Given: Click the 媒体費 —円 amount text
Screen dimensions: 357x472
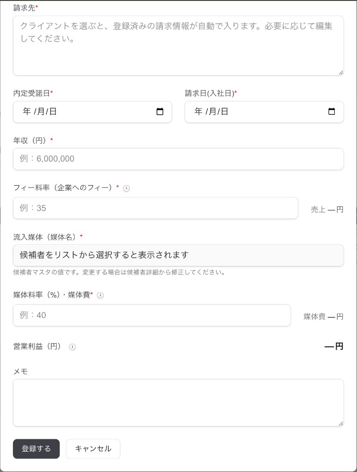Looking at the screenshot, I should (323, 317).
